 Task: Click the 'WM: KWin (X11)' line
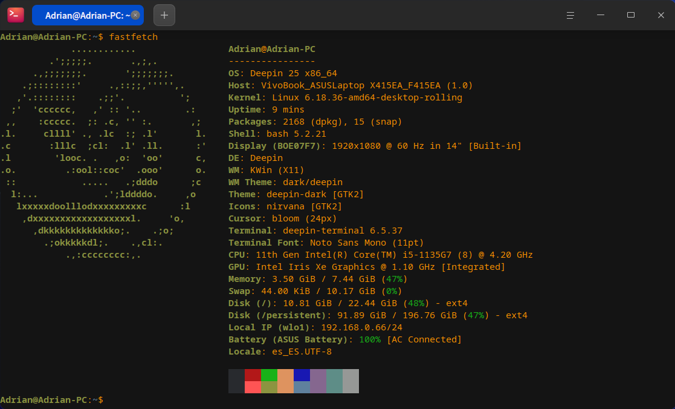point(266,170)
